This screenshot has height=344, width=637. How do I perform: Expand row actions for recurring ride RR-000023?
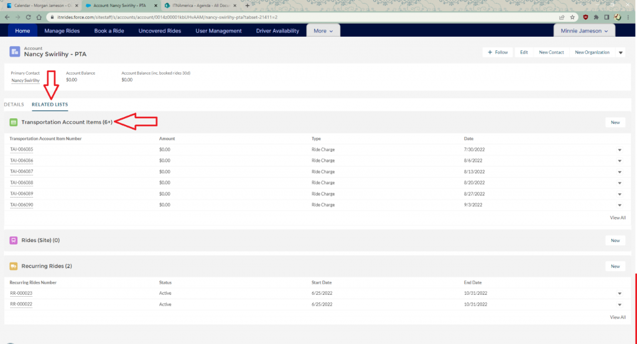tap(620, 294)
